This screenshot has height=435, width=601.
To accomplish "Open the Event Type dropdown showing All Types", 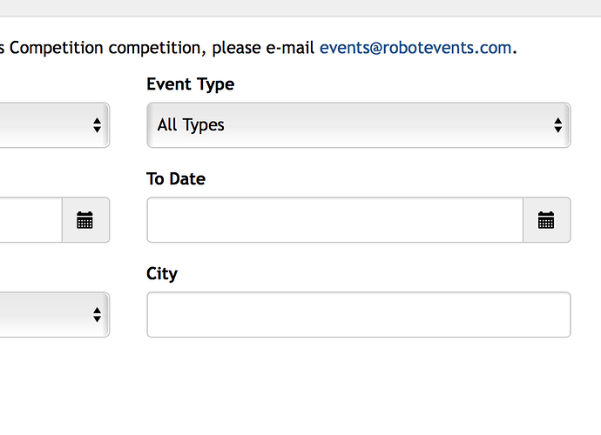I will tap(358, 125).
